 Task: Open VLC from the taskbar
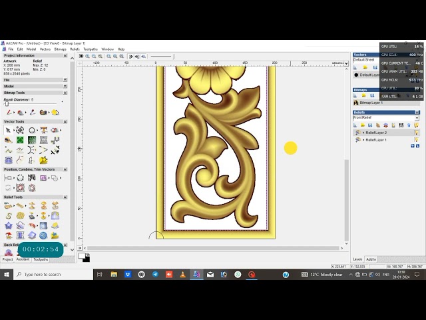[x=183, y=275]
